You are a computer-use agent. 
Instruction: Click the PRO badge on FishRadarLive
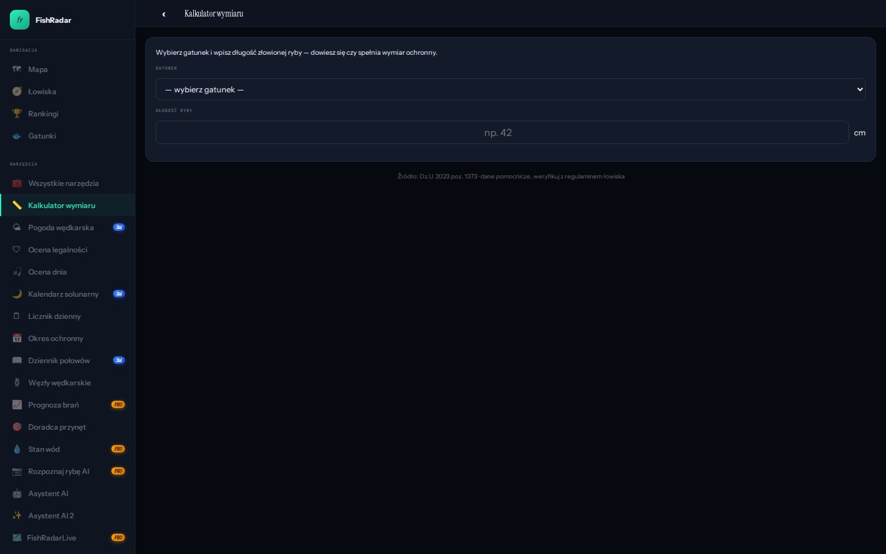pos(118,537)
